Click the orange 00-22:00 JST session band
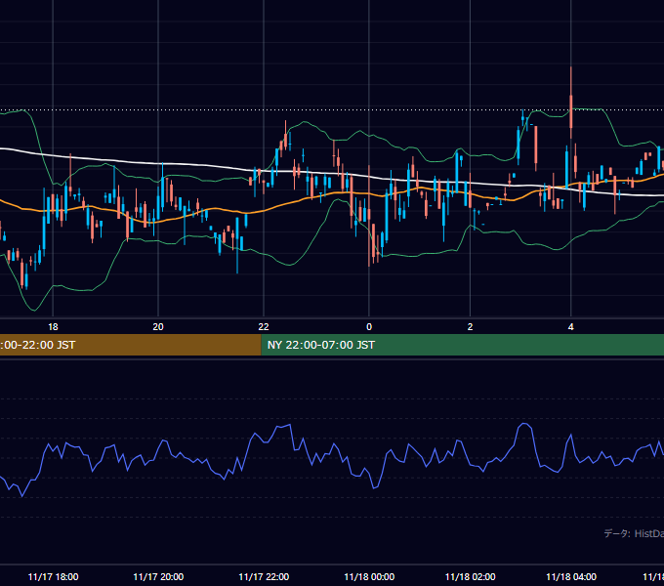Image resolution: width=664 pixels, height=586 pixels. [x=131, y=345]
